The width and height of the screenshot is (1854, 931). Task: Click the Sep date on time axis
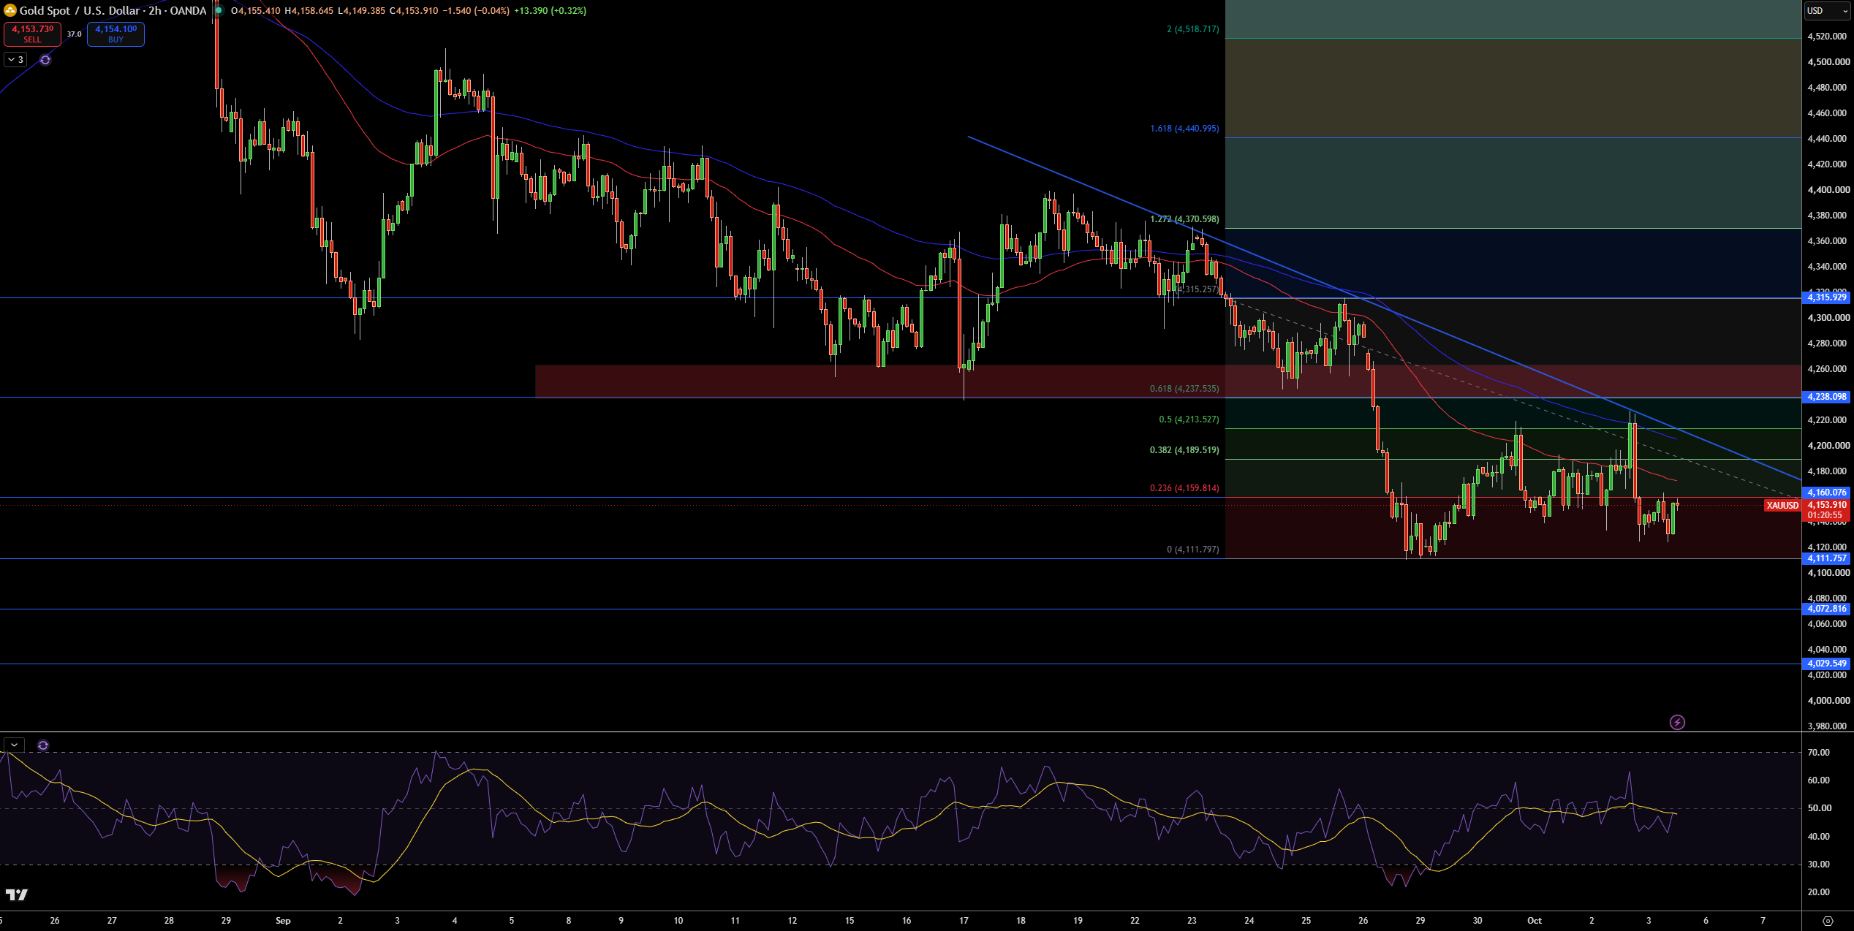(x=283, y=921)
